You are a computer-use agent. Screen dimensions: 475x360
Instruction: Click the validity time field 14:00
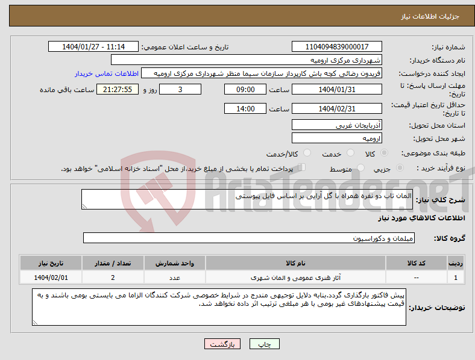click(245, 108)
